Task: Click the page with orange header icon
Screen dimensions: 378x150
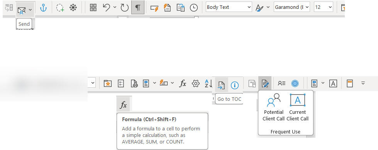Action: 349,83
